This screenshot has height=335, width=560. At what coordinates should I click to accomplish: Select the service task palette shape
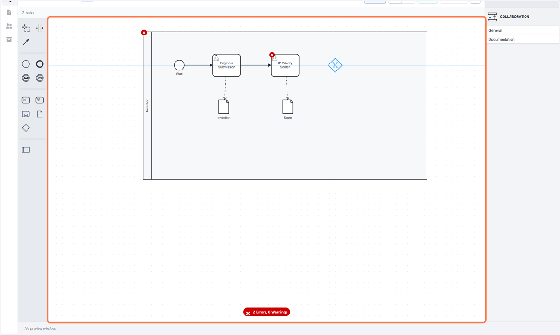point(40,100)
